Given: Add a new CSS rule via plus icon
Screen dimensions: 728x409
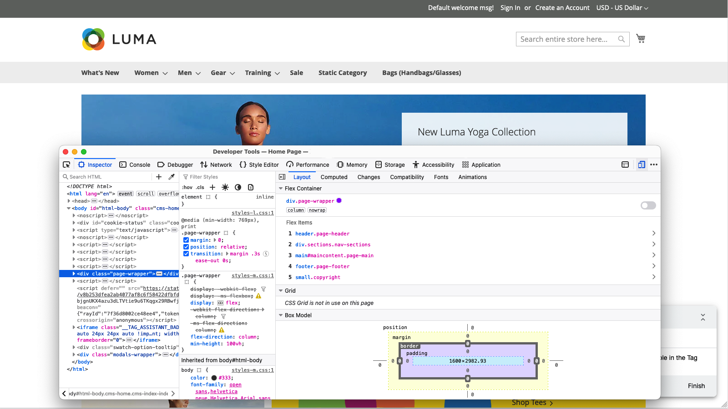Looking at the screenshot, I should 212,187.
